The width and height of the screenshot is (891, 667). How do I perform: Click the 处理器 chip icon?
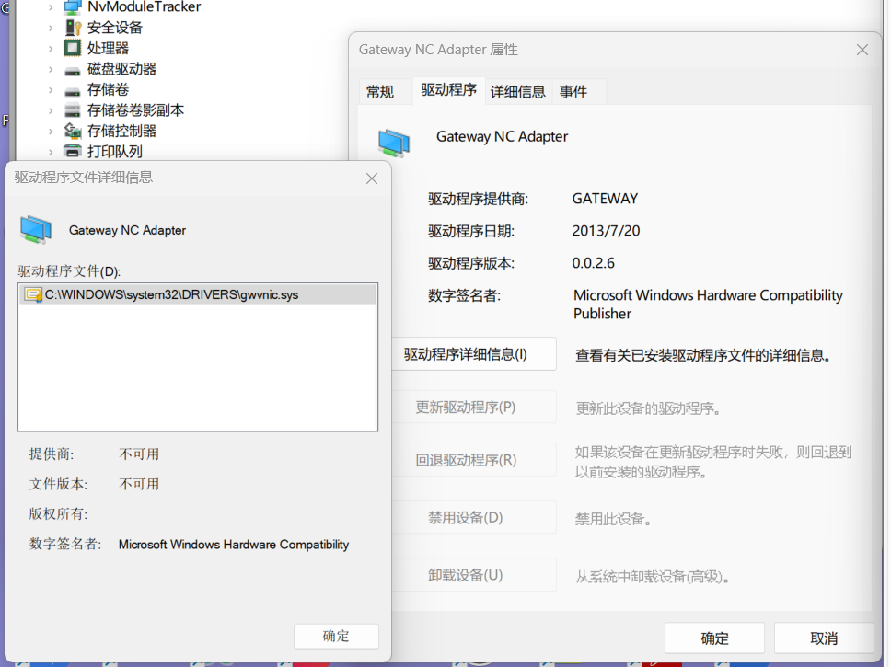tap(72, 48)
